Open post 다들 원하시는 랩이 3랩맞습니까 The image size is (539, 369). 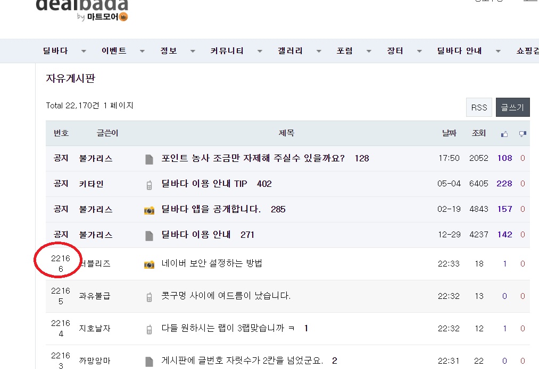(230, 329)
